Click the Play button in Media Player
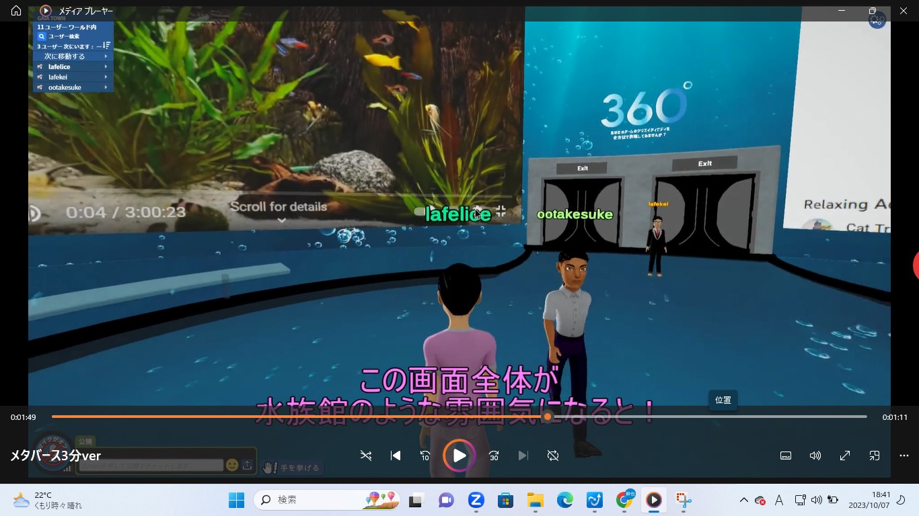919x516 pixels. click(459, 456)
